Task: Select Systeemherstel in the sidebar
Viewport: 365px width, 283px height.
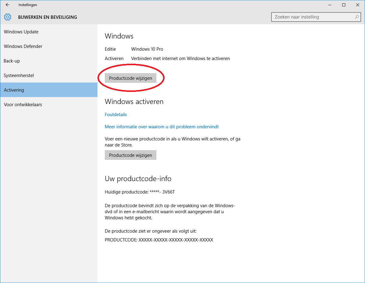Action: (49, 76)
